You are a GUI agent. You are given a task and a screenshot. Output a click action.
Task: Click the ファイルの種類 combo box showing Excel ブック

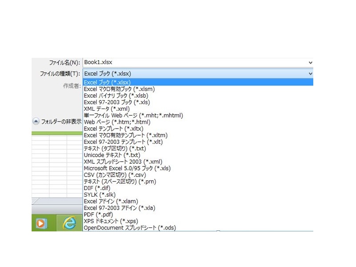198,73
